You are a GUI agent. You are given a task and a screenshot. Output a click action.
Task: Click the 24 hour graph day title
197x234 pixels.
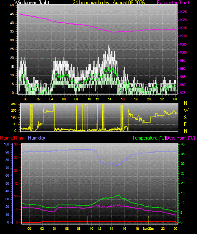[x=109, y=3]
